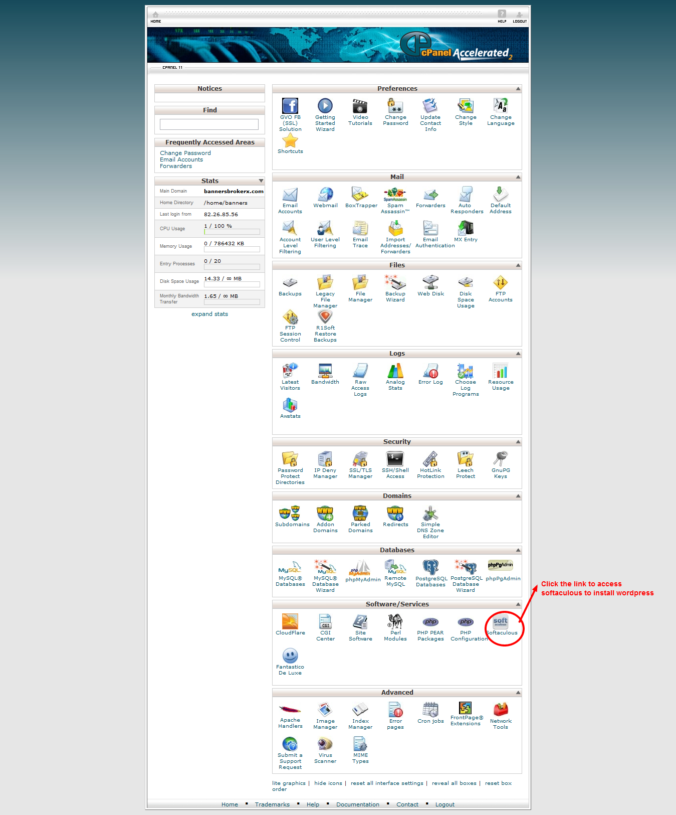The width and height of the screenshot is (676, 815).
Task: Open MySQL Databases icon
Action: tap(290, 568)
